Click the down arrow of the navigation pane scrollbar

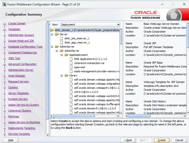tap(48, 135)
